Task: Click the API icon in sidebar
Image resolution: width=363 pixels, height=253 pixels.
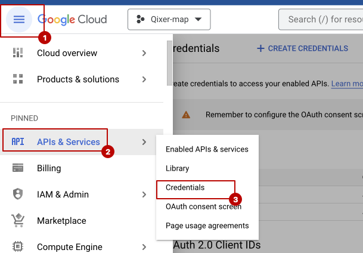Action: (18, 141)
